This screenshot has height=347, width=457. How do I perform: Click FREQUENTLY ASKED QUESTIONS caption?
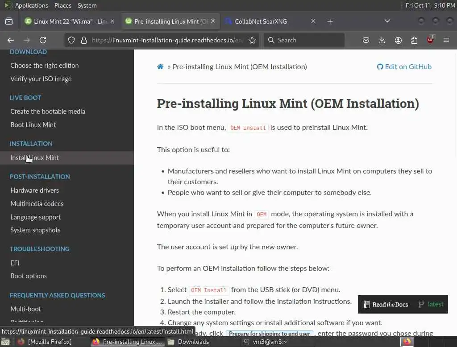pyautogui.click(x=58, y=295)
